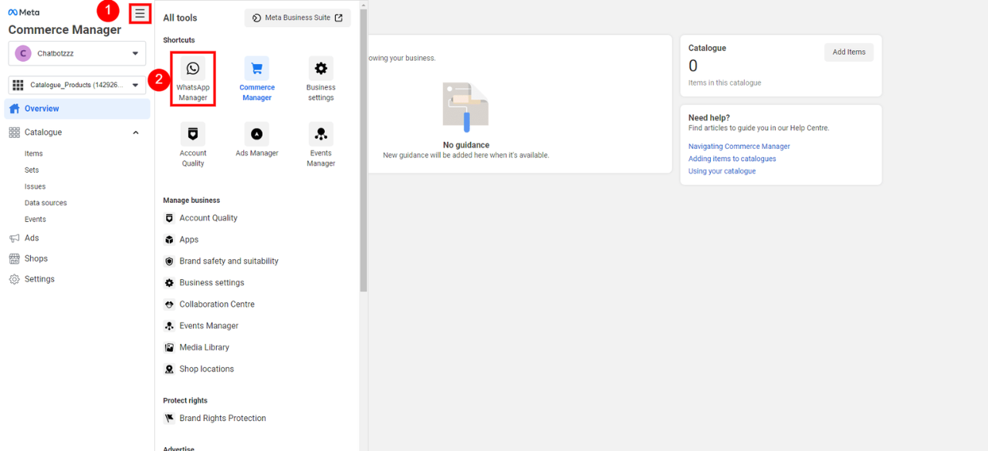988x451 pixels.
Task: Click the Ads megaphone icon
Action: pyautogui.click(x=15, y=238)
